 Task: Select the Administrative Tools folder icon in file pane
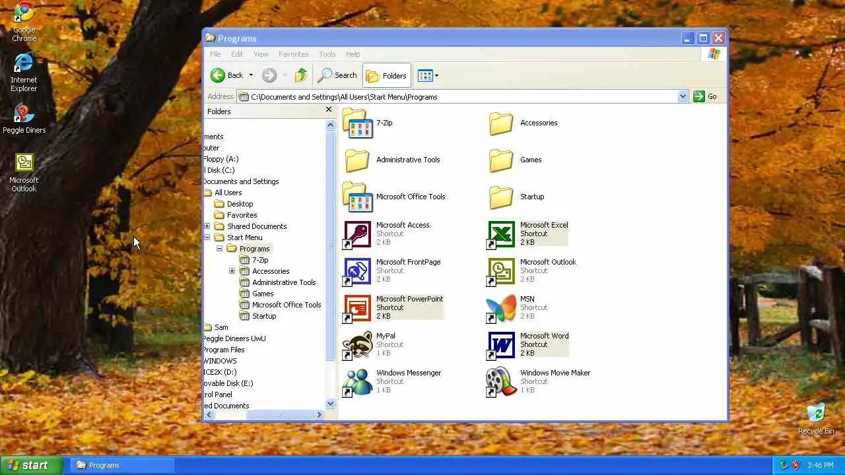[357, 160]
